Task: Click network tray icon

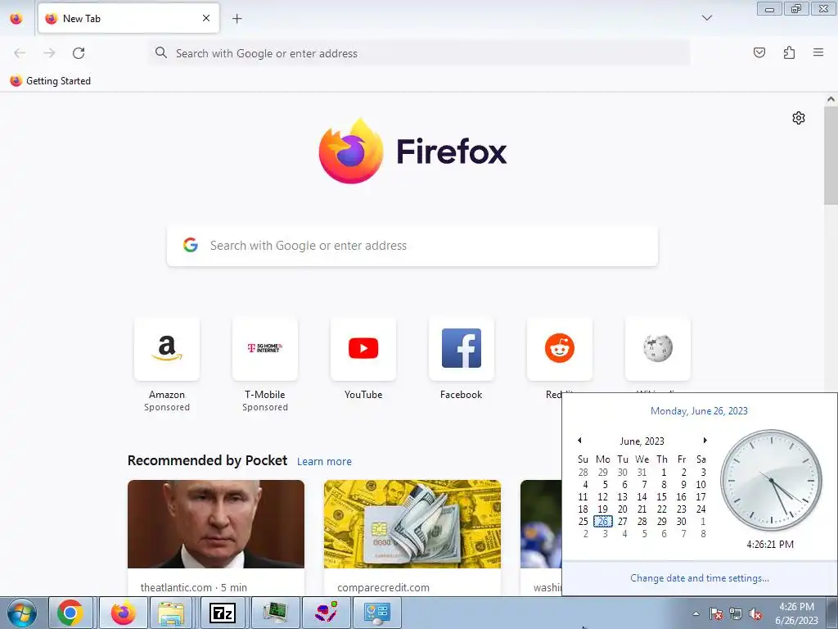Action: 736,613
